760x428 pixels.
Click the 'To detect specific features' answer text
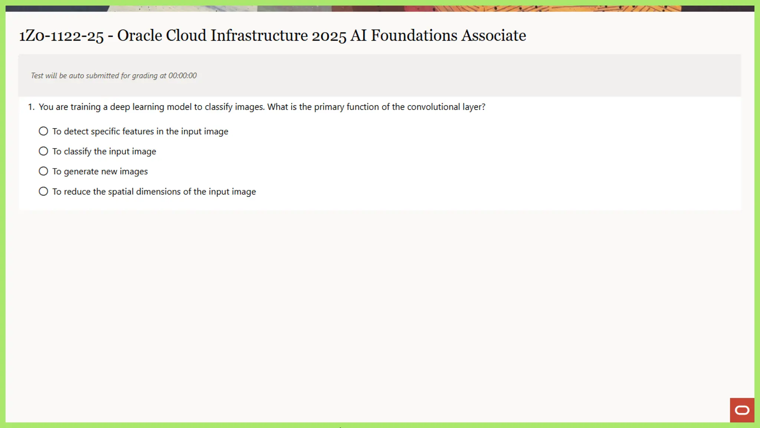[140, 132]
